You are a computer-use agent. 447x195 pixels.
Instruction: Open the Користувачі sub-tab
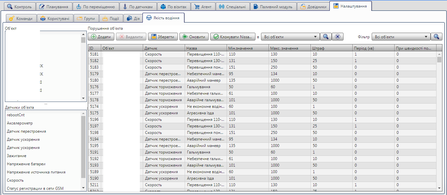[54, 19]
